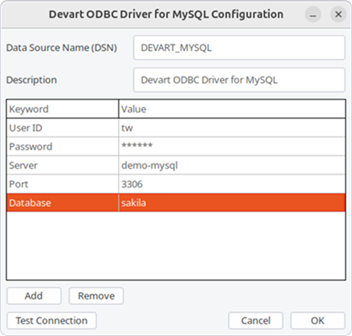Click the Add button

(34, 295)
